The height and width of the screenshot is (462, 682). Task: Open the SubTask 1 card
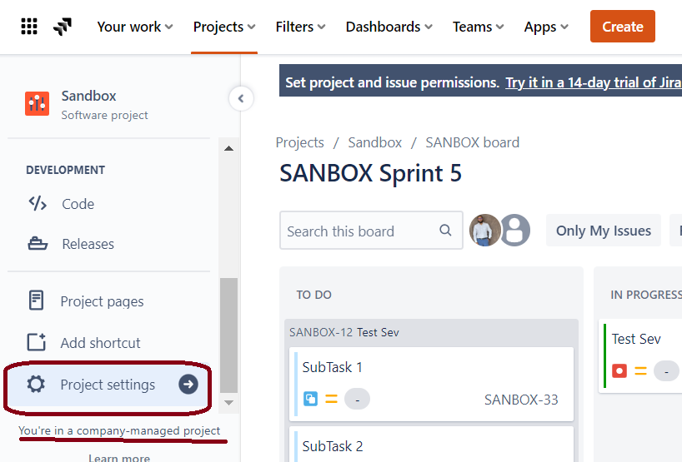coord(431,384)
